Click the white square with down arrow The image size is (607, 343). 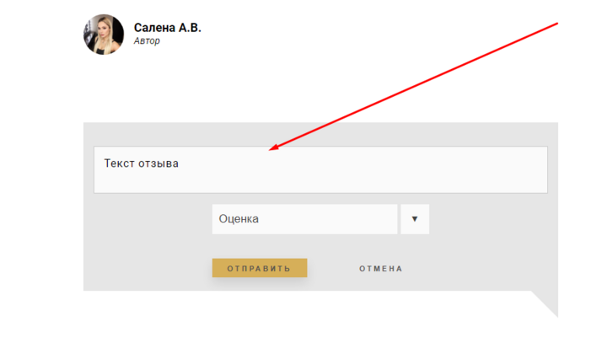[415, 219]
